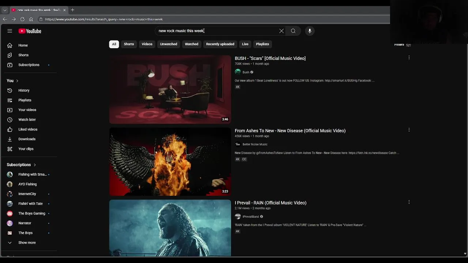Clear the search query with the X
The image size is (468, 263).
tap(282, 31)
